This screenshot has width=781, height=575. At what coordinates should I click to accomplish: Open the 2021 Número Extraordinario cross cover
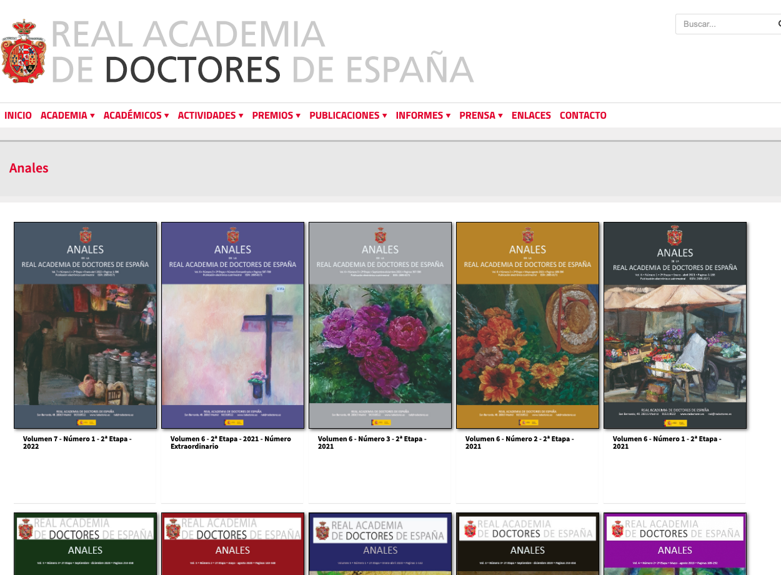[233, 325]
